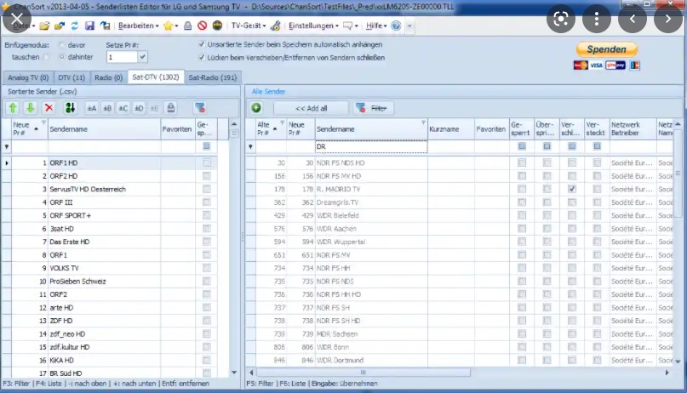Toggle 'Lücken beim Verschieben' checkbox

click(202, 57)
